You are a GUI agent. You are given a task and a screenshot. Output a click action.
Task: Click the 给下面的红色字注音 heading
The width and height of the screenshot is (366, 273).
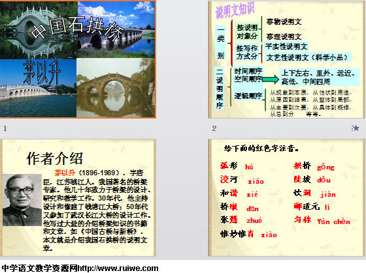(x=261, y=149)
